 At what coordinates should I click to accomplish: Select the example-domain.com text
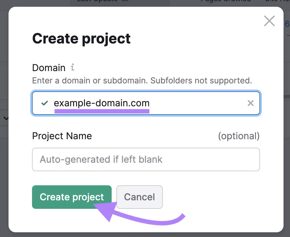(x=101, y=103)
